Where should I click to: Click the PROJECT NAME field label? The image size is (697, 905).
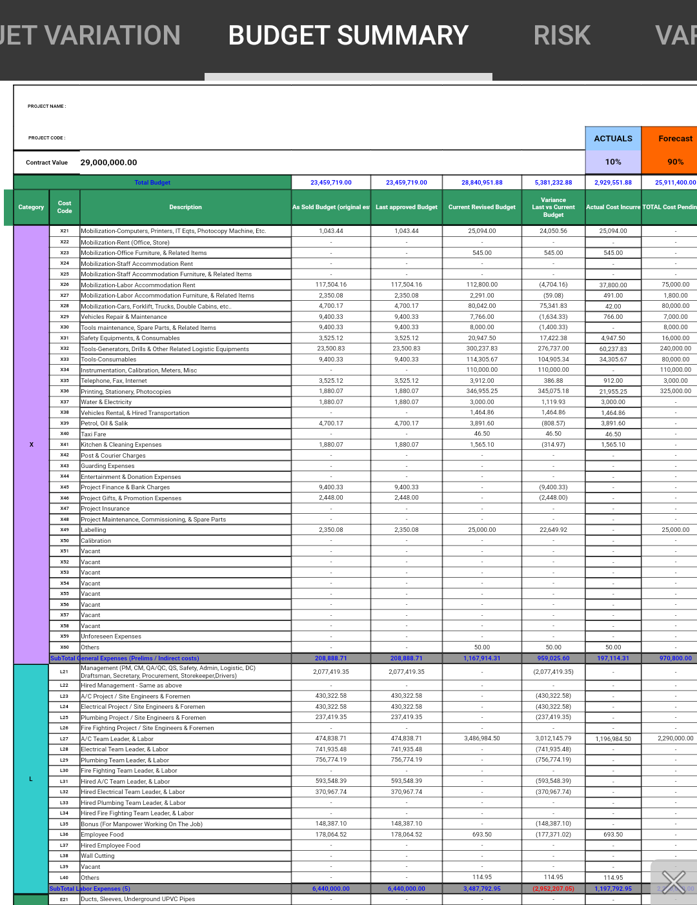46,107
